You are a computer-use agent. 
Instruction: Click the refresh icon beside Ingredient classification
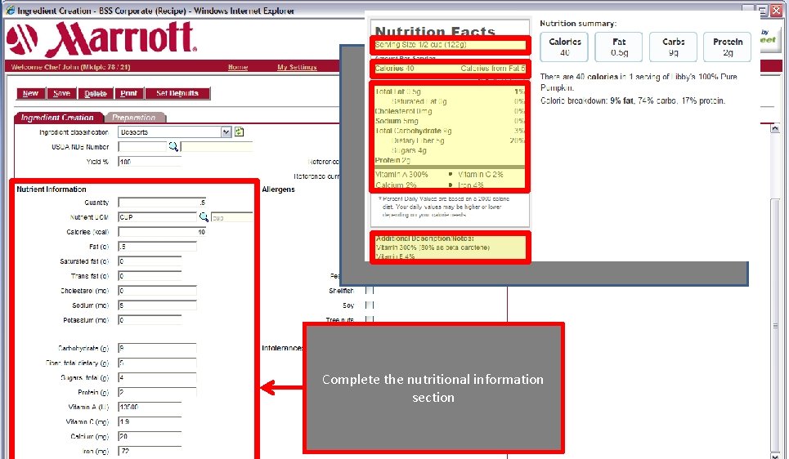coord(240,131)
